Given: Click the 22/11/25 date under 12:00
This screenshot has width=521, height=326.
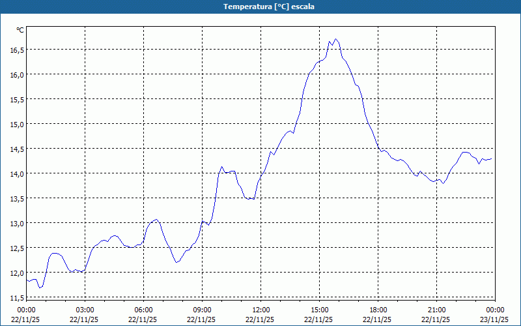Looking at the screenshot, I should tap(260, 319).
